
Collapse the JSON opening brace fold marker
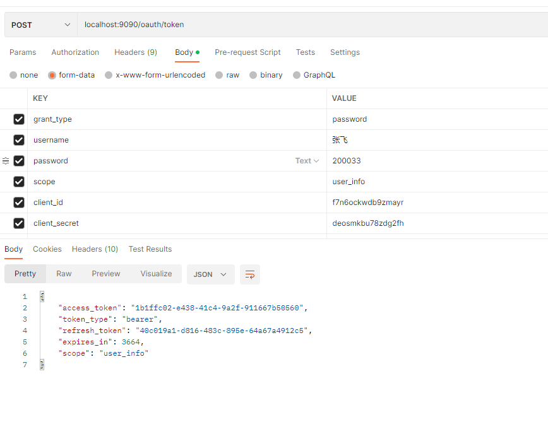42,296
